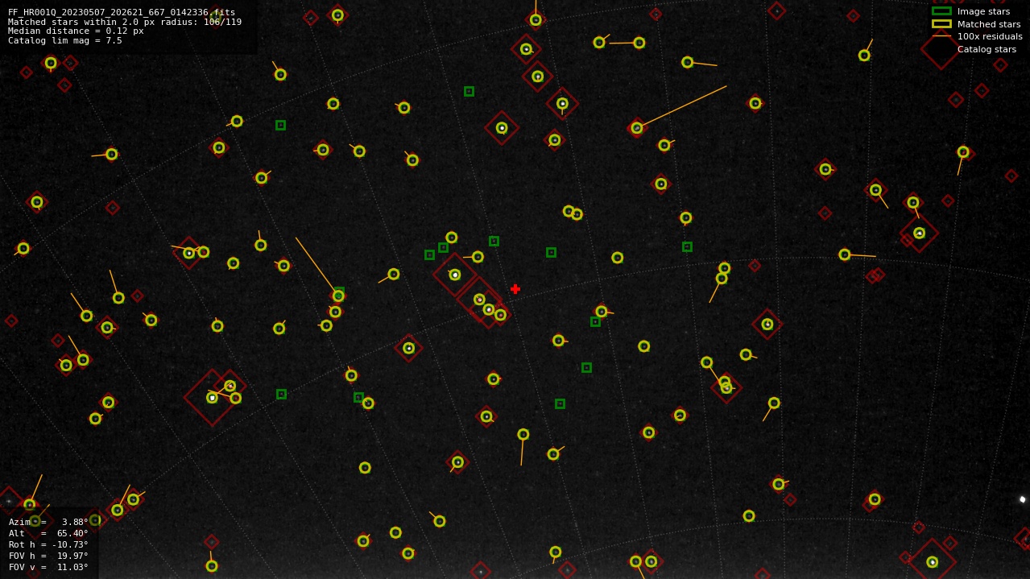
Task: Click the yellow Matched stars legend square
Action: tap(941, 24)
